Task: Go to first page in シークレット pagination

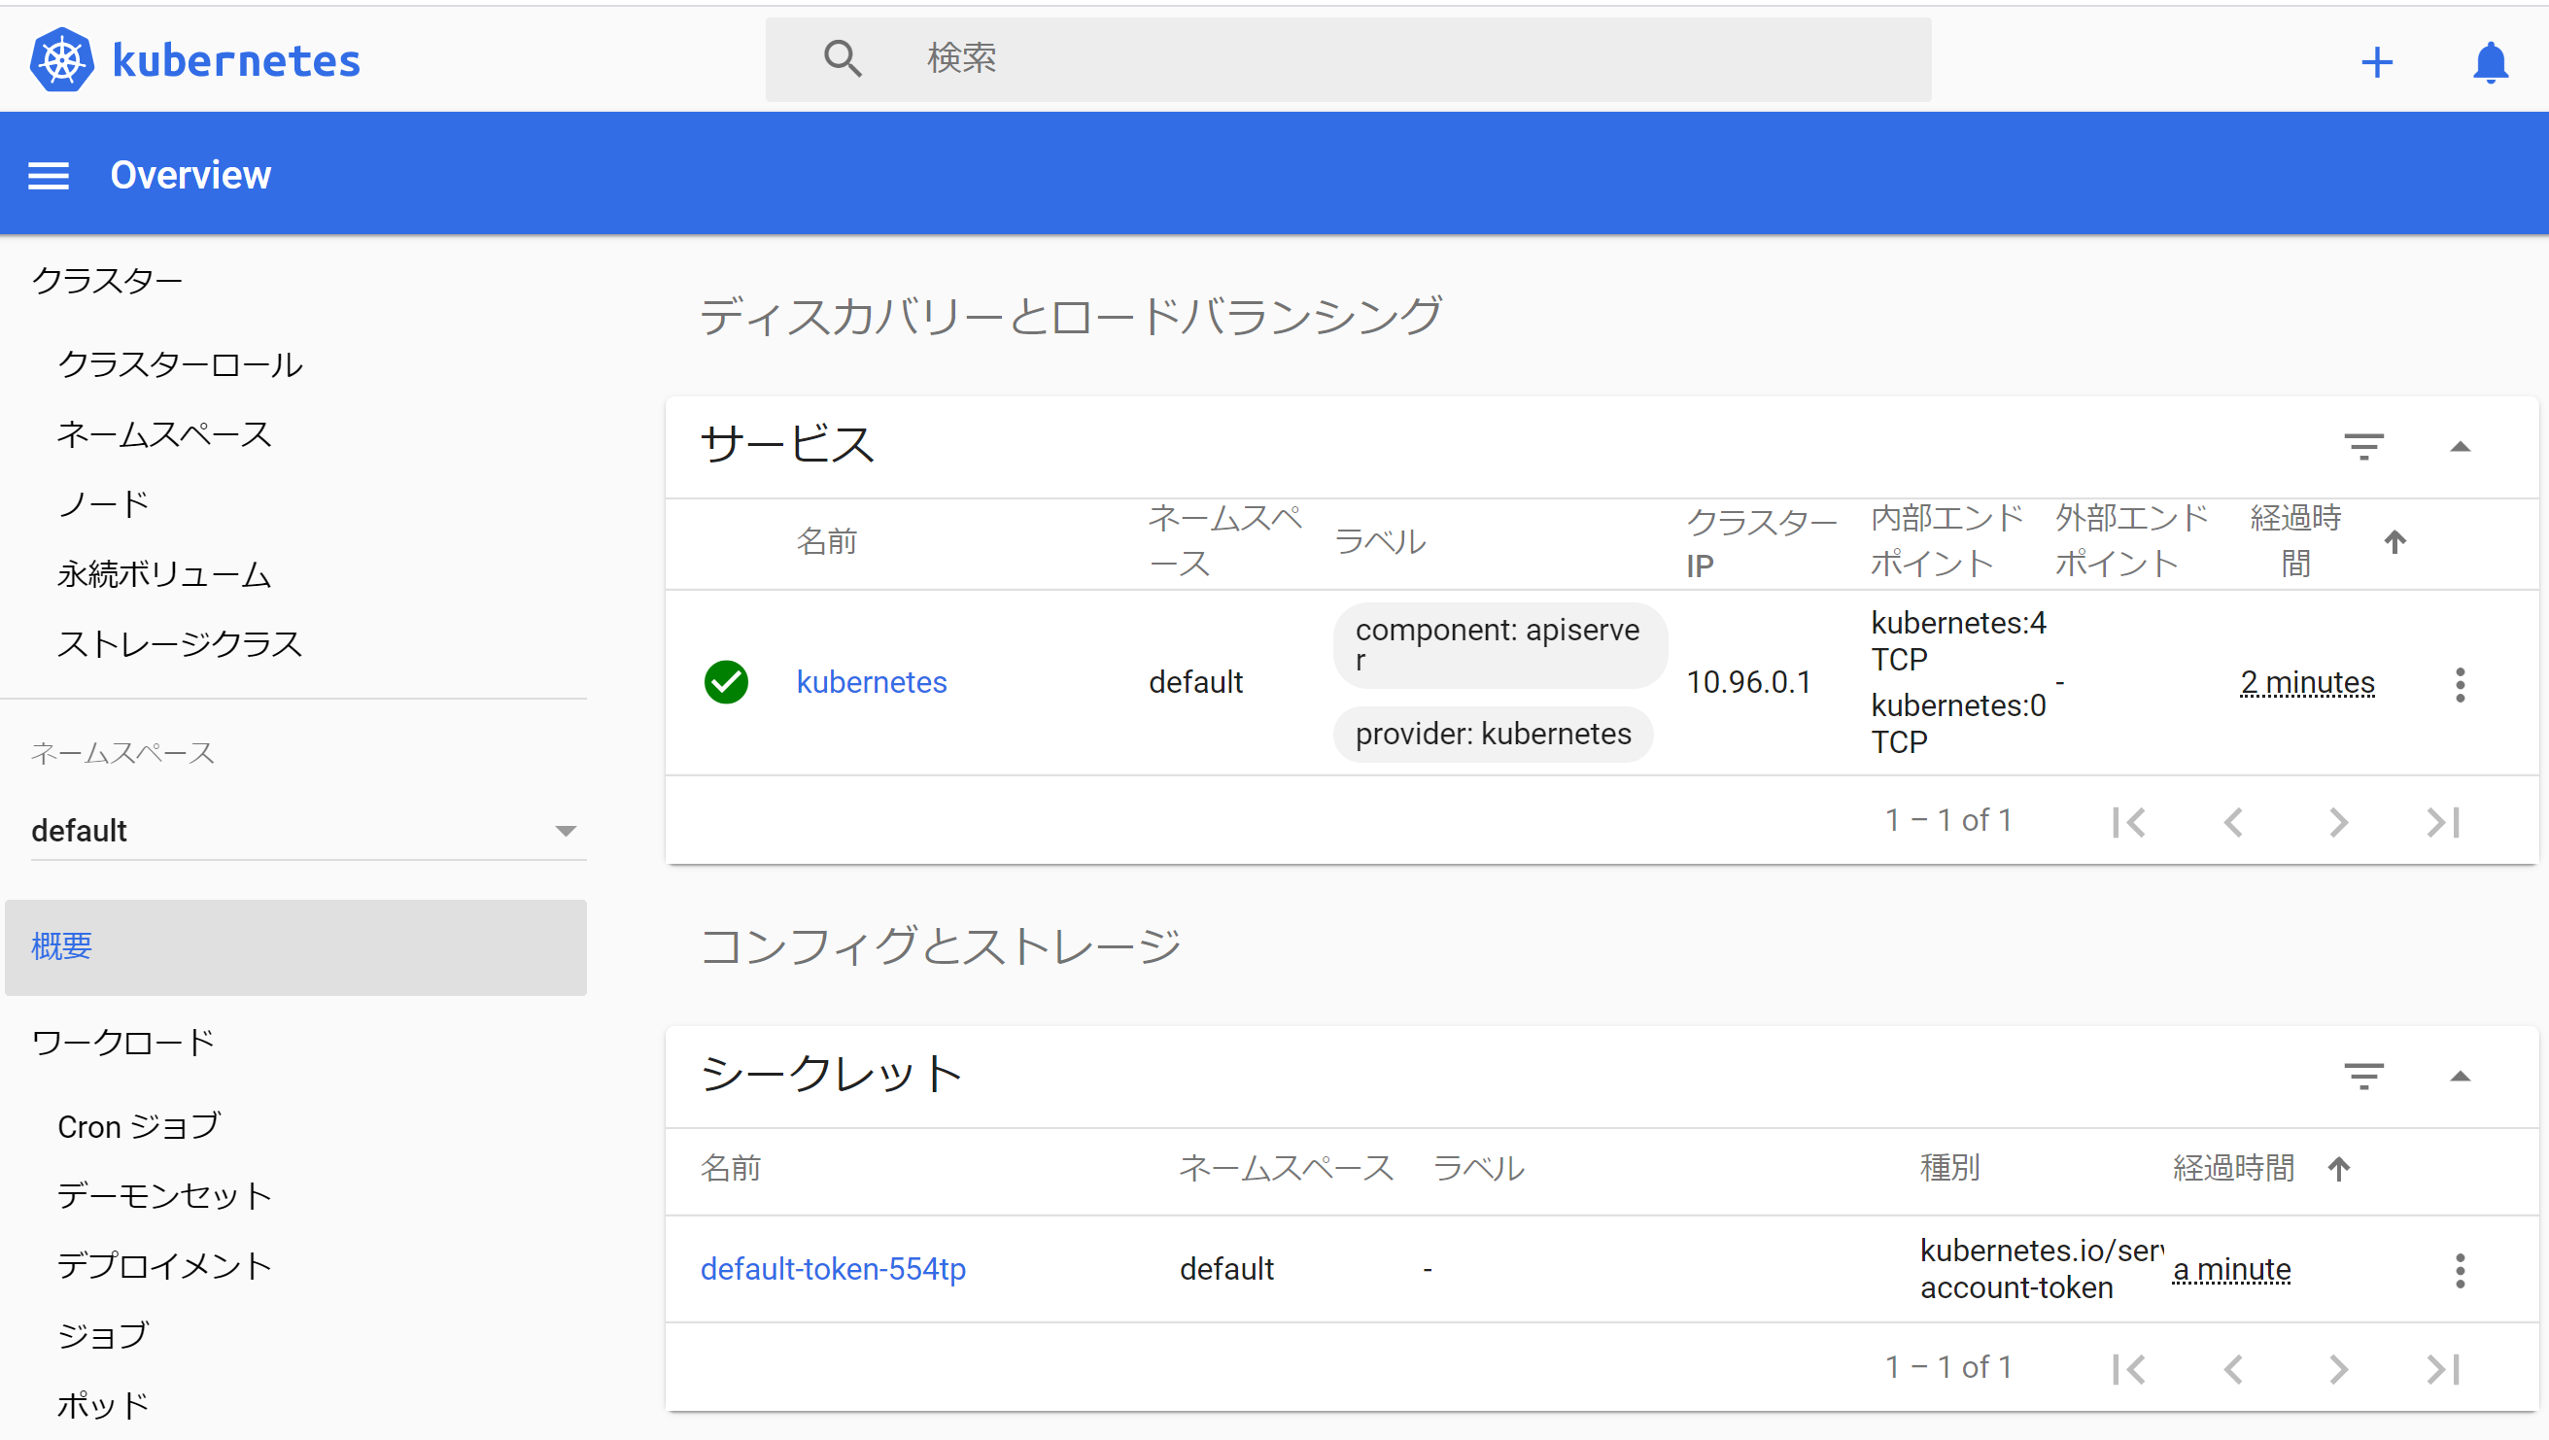Action: coord(2128,1369)
